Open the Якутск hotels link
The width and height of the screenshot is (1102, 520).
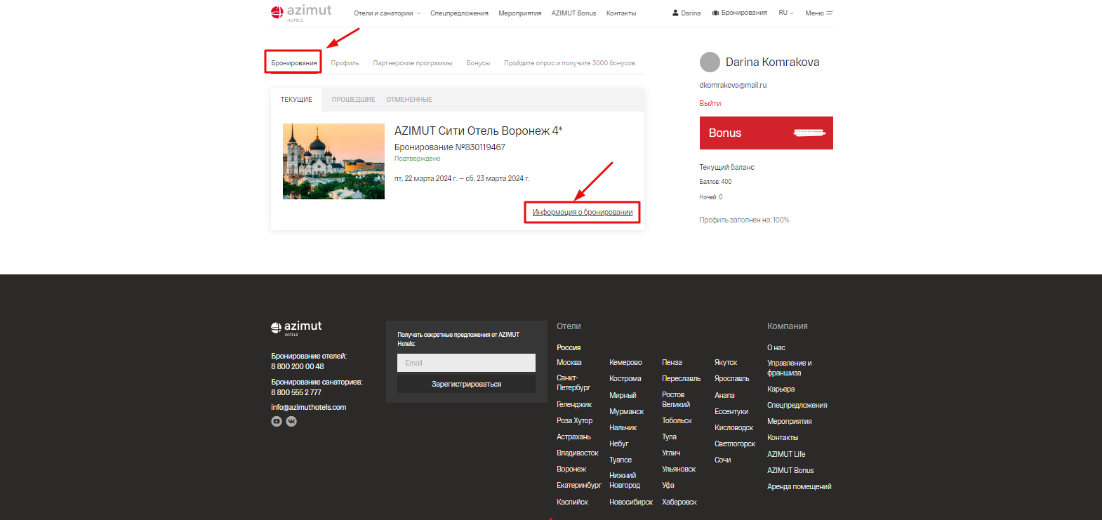[x=726, y=362]
